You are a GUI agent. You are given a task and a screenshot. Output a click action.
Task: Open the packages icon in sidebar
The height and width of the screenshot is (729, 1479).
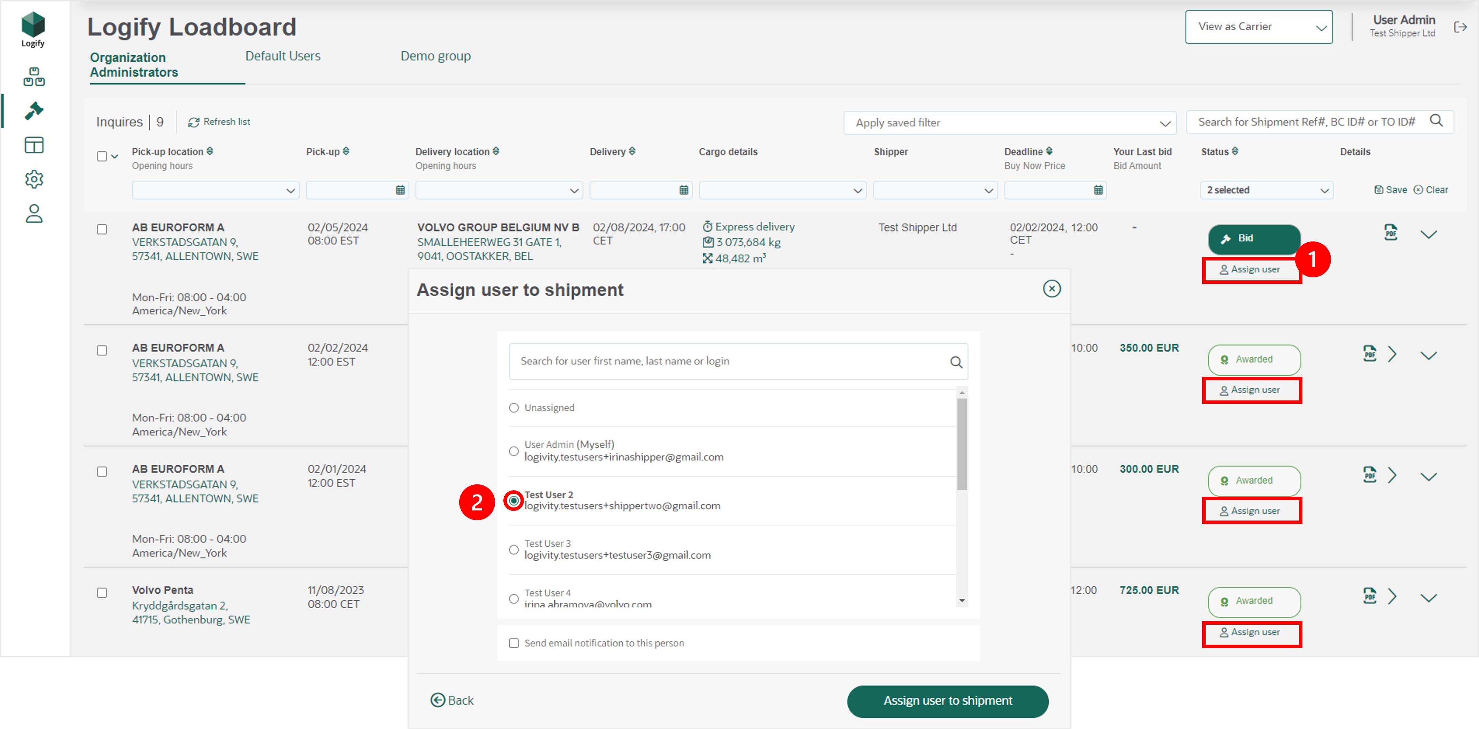pyautogui.click(x=34, y=77)
